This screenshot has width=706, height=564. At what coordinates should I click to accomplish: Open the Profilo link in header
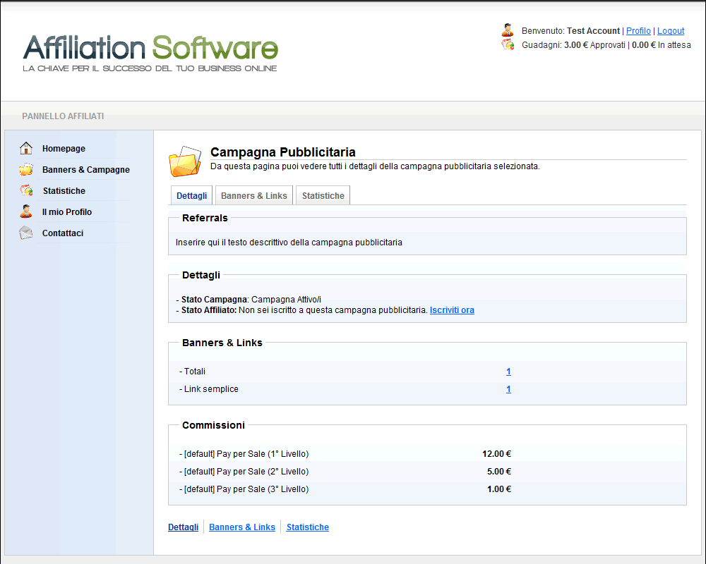point(638,31)
